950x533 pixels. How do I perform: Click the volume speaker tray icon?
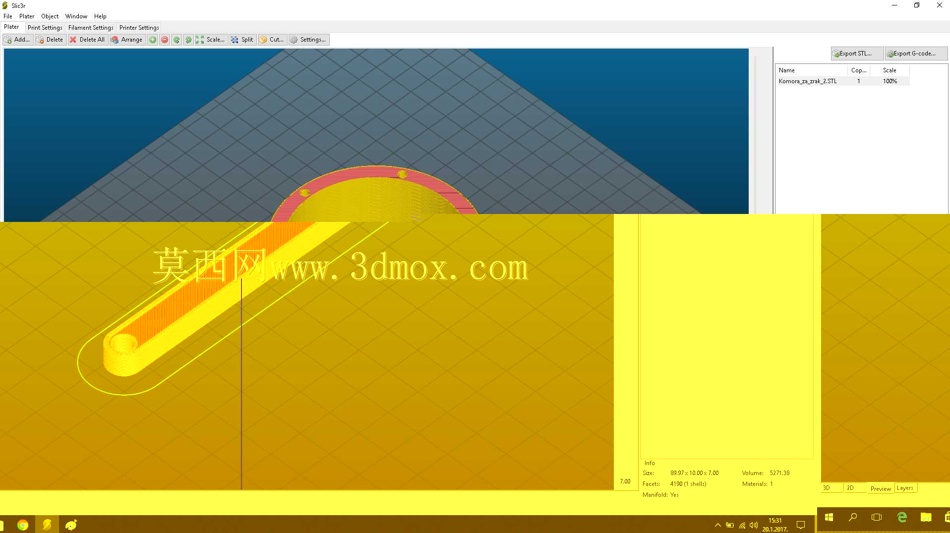[x=754, y=525]
